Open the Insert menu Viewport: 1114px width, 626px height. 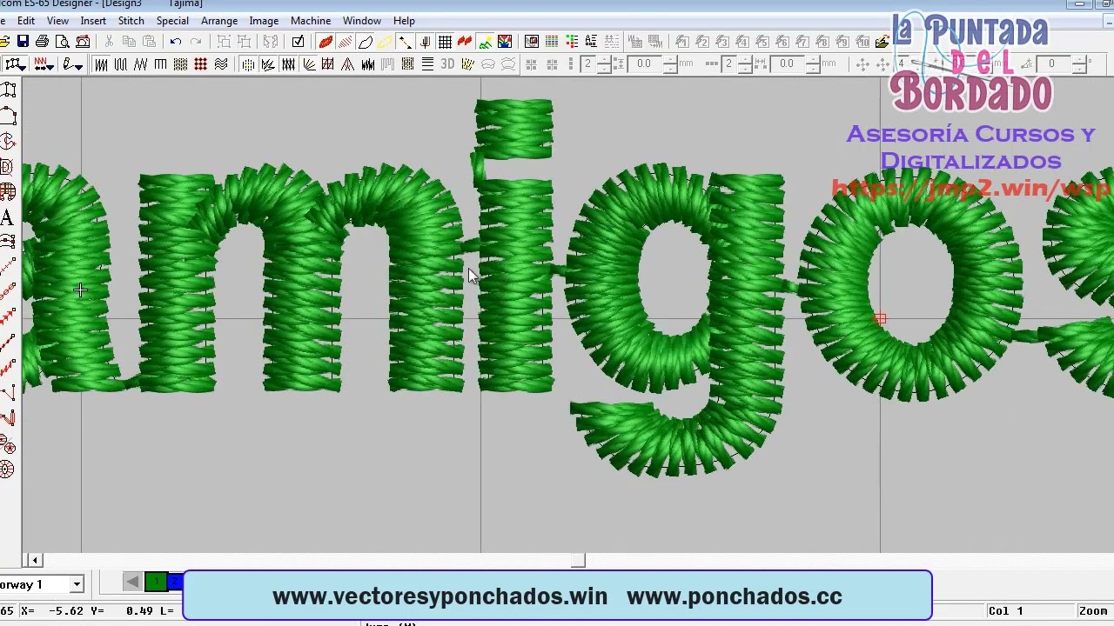coord(93,20)
